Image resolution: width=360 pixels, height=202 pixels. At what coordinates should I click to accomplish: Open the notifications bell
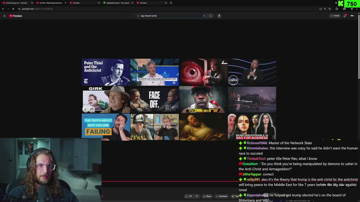pyautogui.click(x=345, y=16)
